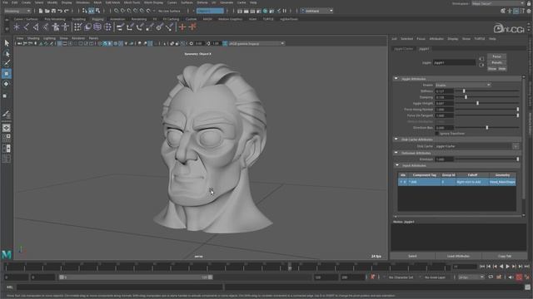The width and height of the screenshot is (533, 299).
Task: Click the Create IK Handle shelf icon
Action: [36, 27]
